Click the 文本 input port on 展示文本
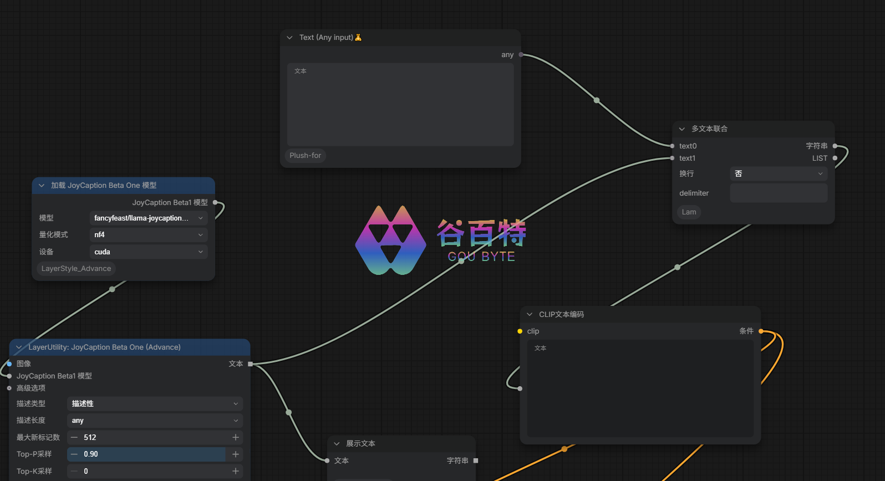This screenshot has width=885, height=481. pos(327,460)
